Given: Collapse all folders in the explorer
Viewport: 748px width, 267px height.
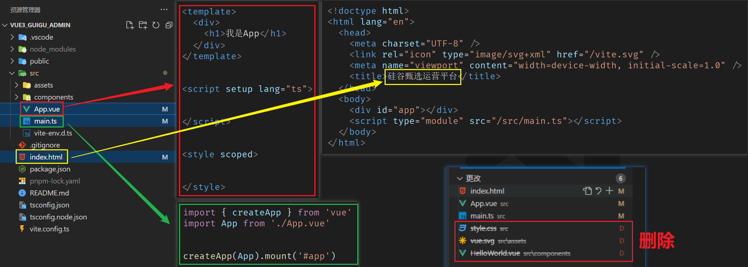Looking at the screenshot, I should tap(169, 25).
